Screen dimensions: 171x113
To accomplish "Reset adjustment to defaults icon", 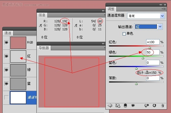I will [x=154, y=106].
